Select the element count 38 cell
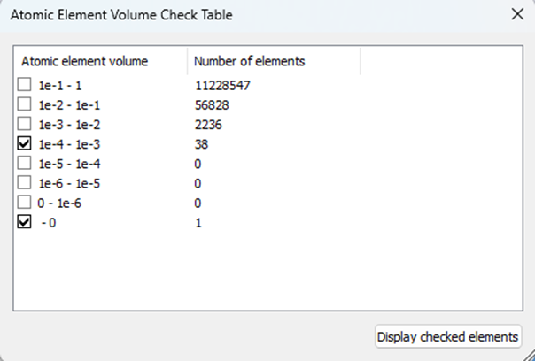 point(201,144)
